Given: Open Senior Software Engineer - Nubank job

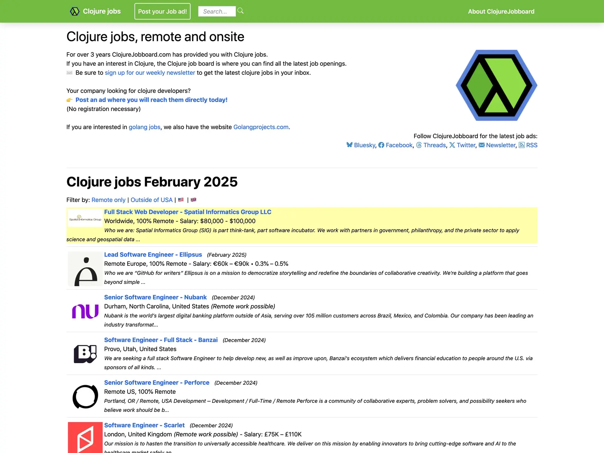Looking at the screenshot, I should tap(156, 297).
